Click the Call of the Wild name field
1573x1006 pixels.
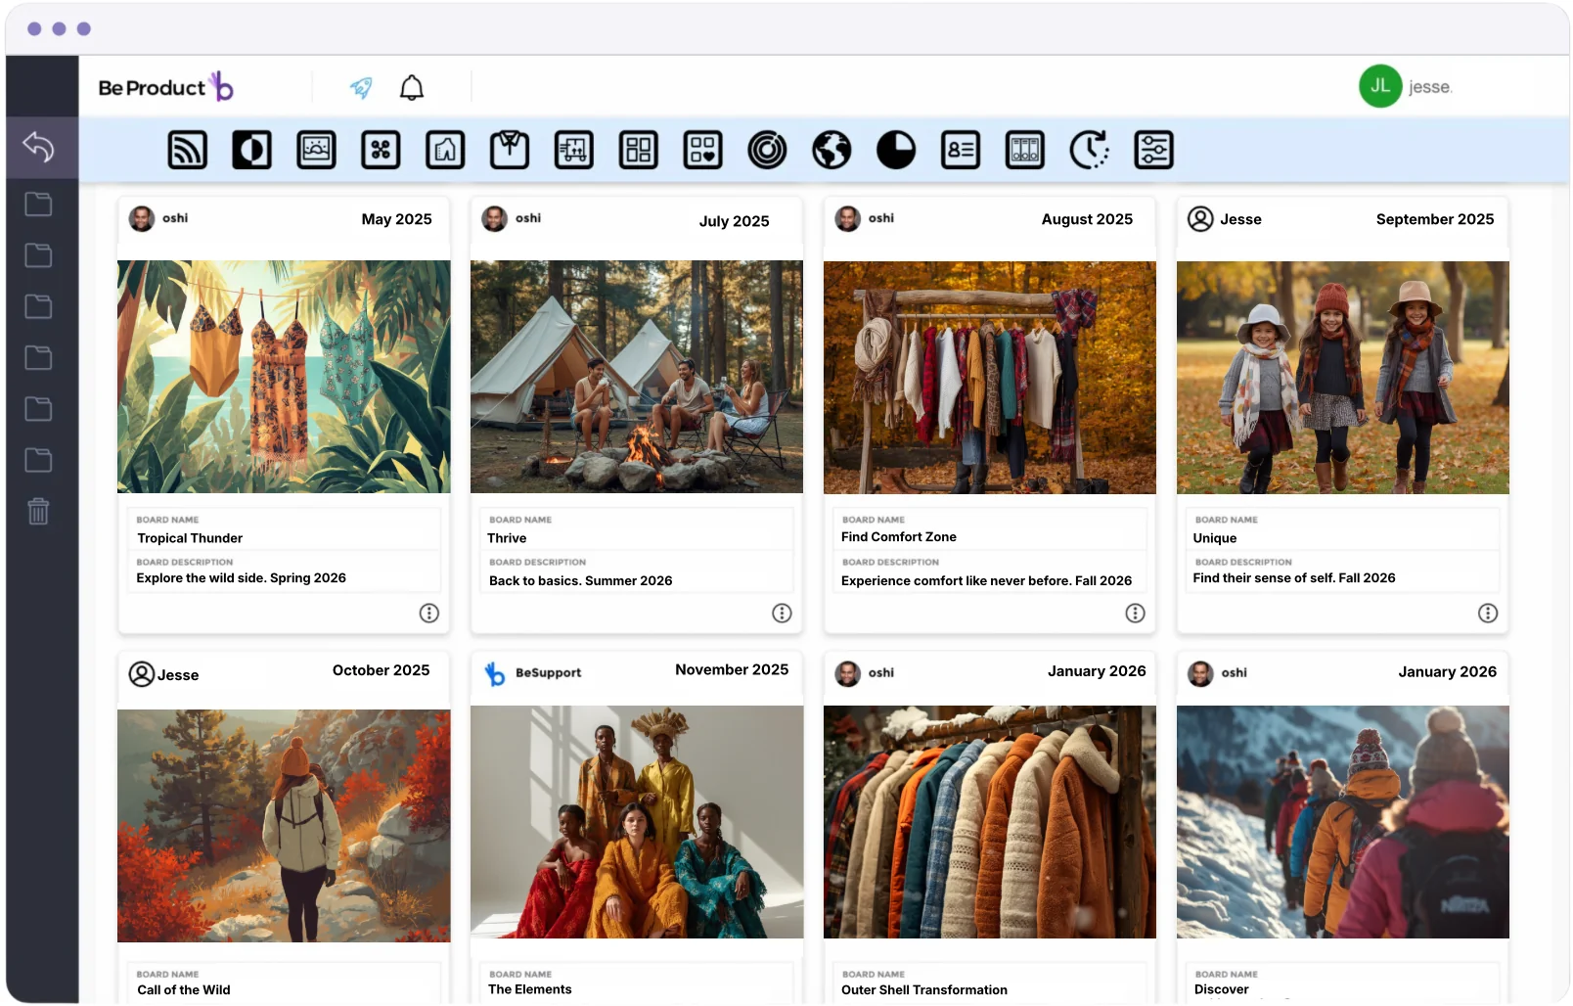[284, 984]
